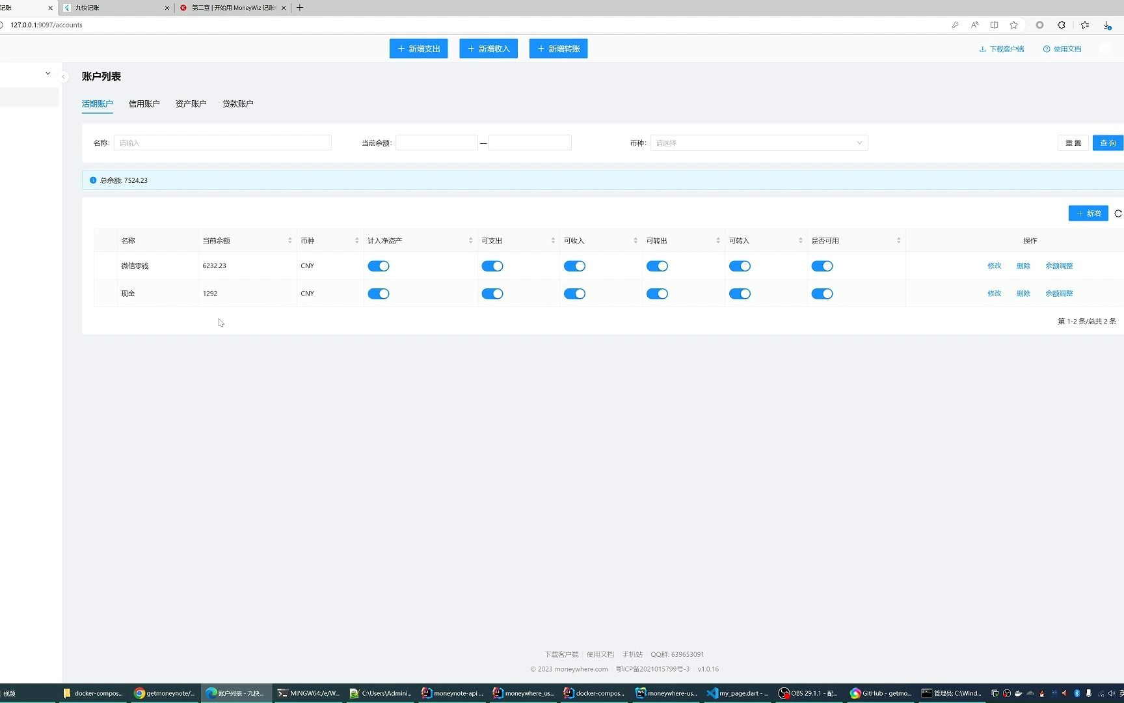Image resolution: width=1124 pixels, height=703 pixels.
Task: Open a new browser tab with plus icon
Action: point(300,8)
